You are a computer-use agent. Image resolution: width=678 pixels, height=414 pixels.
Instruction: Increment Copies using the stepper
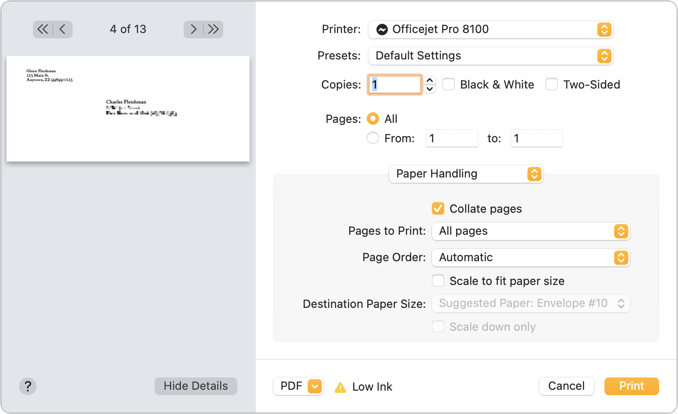pos(429,80)
